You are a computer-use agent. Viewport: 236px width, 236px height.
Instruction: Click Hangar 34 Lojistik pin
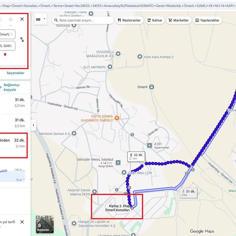click(74, 223)
